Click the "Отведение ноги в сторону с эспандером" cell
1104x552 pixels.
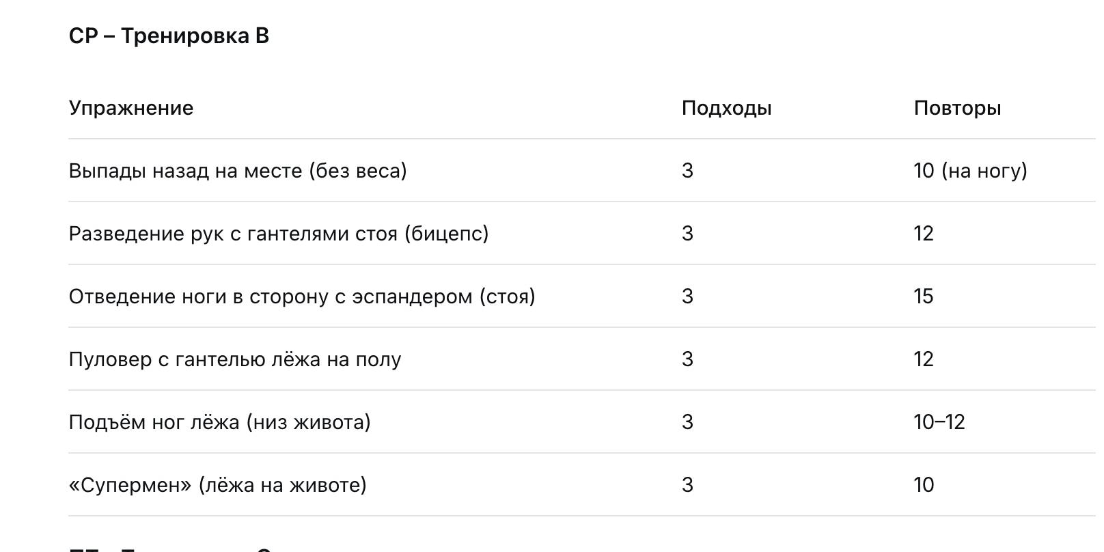302,296
